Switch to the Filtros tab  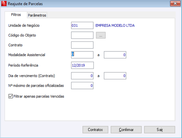click(x=16, y=15)
